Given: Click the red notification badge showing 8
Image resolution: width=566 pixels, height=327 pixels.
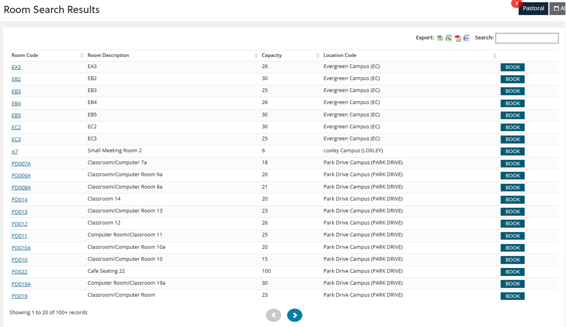Looking at the screenshot, I should tap(516, 4).
